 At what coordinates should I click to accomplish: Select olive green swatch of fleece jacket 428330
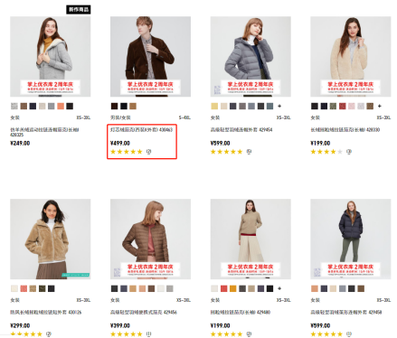point(333,106)
